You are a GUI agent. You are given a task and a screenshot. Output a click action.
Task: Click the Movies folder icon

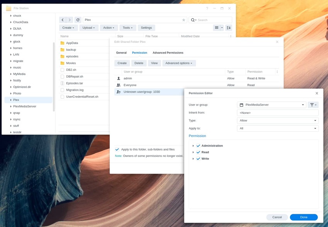62,63
